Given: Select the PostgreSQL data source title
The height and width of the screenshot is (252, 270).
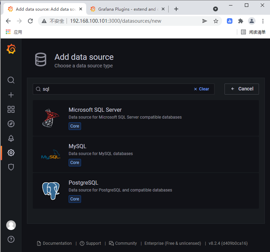Looking at the screenshot, I should click(83, 183).
